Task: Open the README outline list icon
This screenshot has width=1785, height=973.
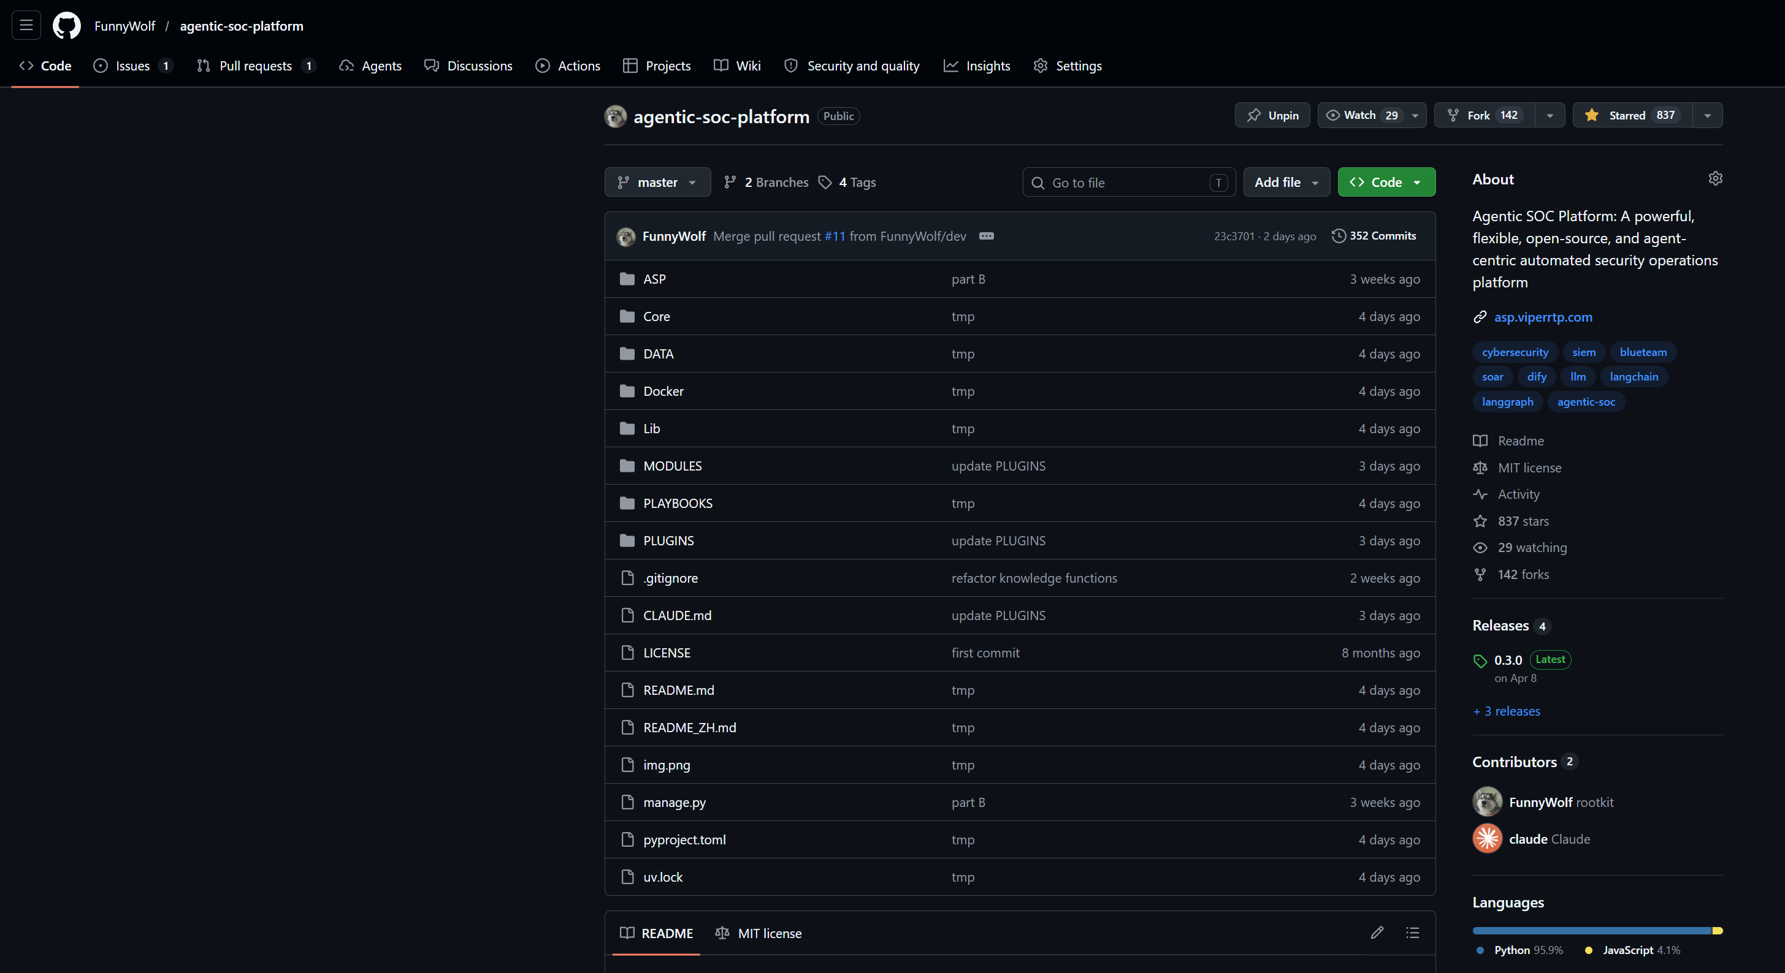Action: (x=1412, y=933)
